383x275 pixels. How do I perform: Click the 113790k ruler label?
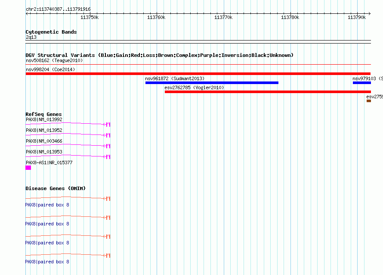357,17
